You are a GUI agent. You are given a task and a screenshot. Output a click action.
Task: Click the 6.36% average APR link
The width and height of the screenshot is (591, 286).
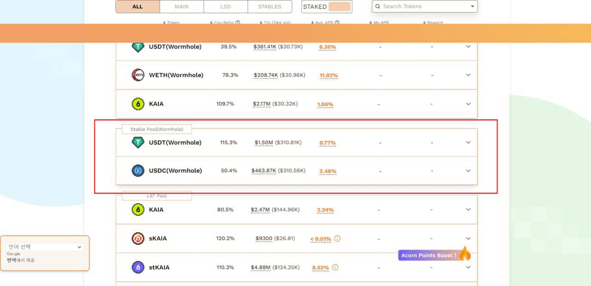[x=327, y=47]
